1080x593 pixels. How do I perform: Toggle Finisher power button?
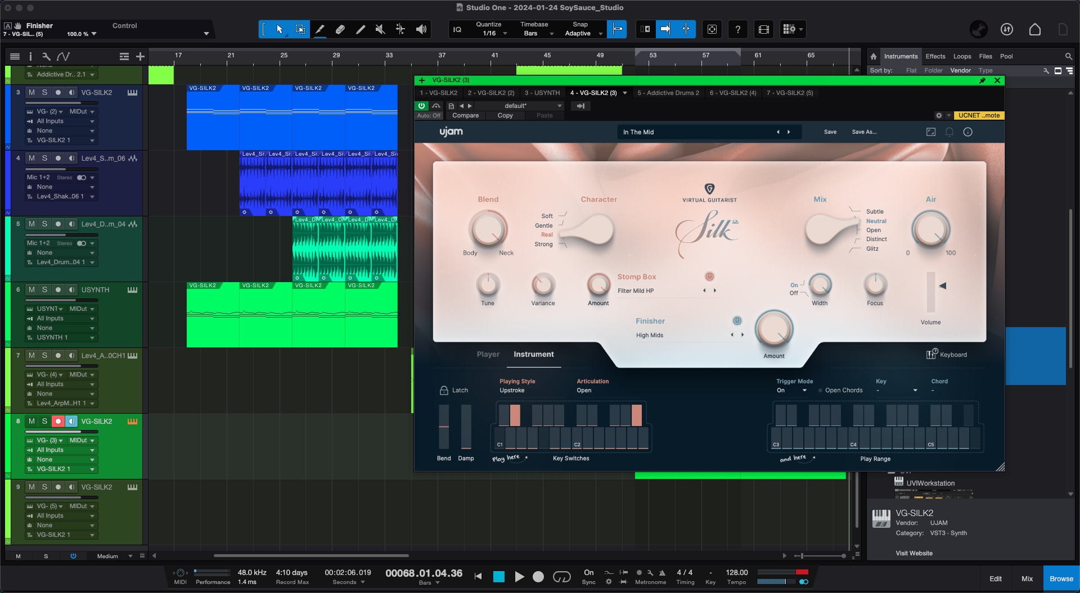click(x=737, y=321)
